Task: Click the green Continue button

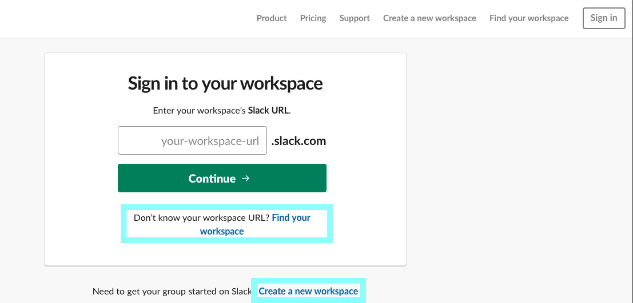Action: tap(222, 178)
